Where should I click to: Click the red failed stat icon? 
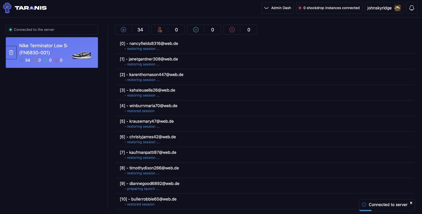click(x=232, y=30)
